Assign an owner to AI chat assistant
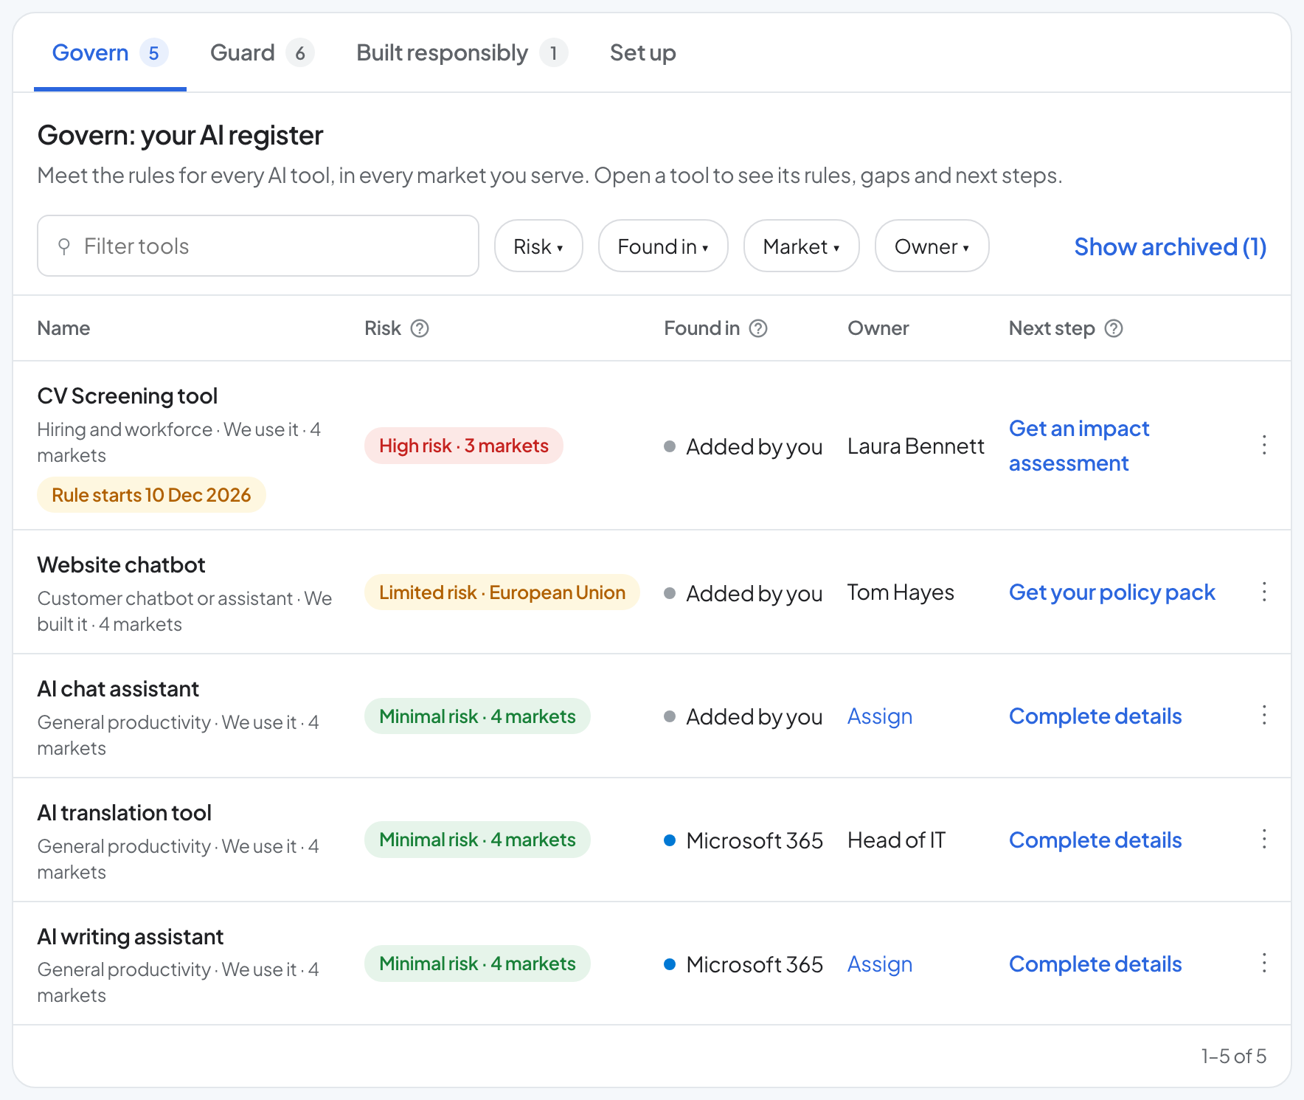Screen dimensions: 1304x1100 point(880,716)
